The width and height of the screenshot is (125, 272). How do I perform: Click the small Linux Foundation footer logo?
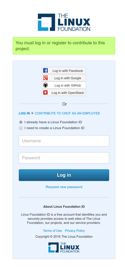coord(64,247)
